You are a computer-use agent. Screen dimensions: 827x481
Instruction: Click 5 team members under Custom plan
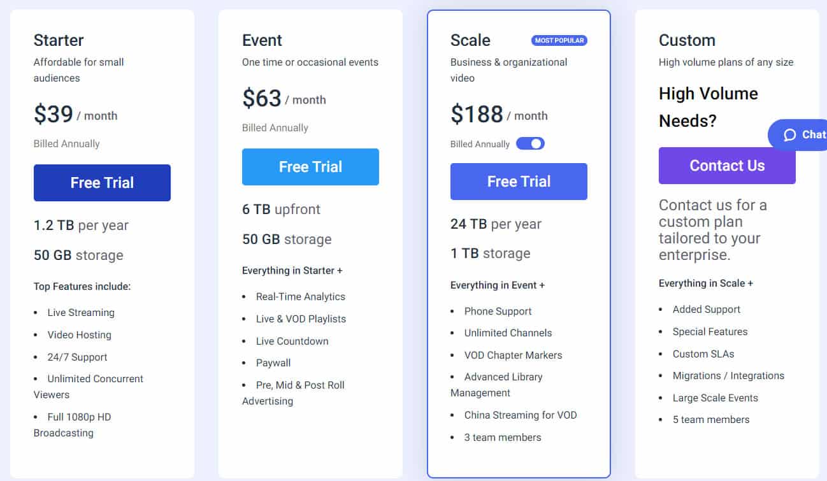(x=711, y=419)
